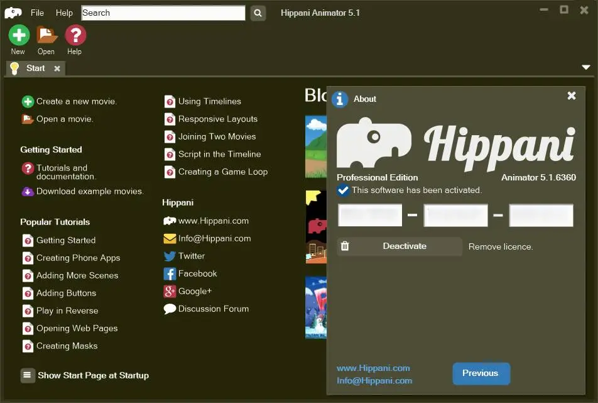This screenshot has width=598, height=403.
Task: Open the Twitter link
Action: coord(192,256)
